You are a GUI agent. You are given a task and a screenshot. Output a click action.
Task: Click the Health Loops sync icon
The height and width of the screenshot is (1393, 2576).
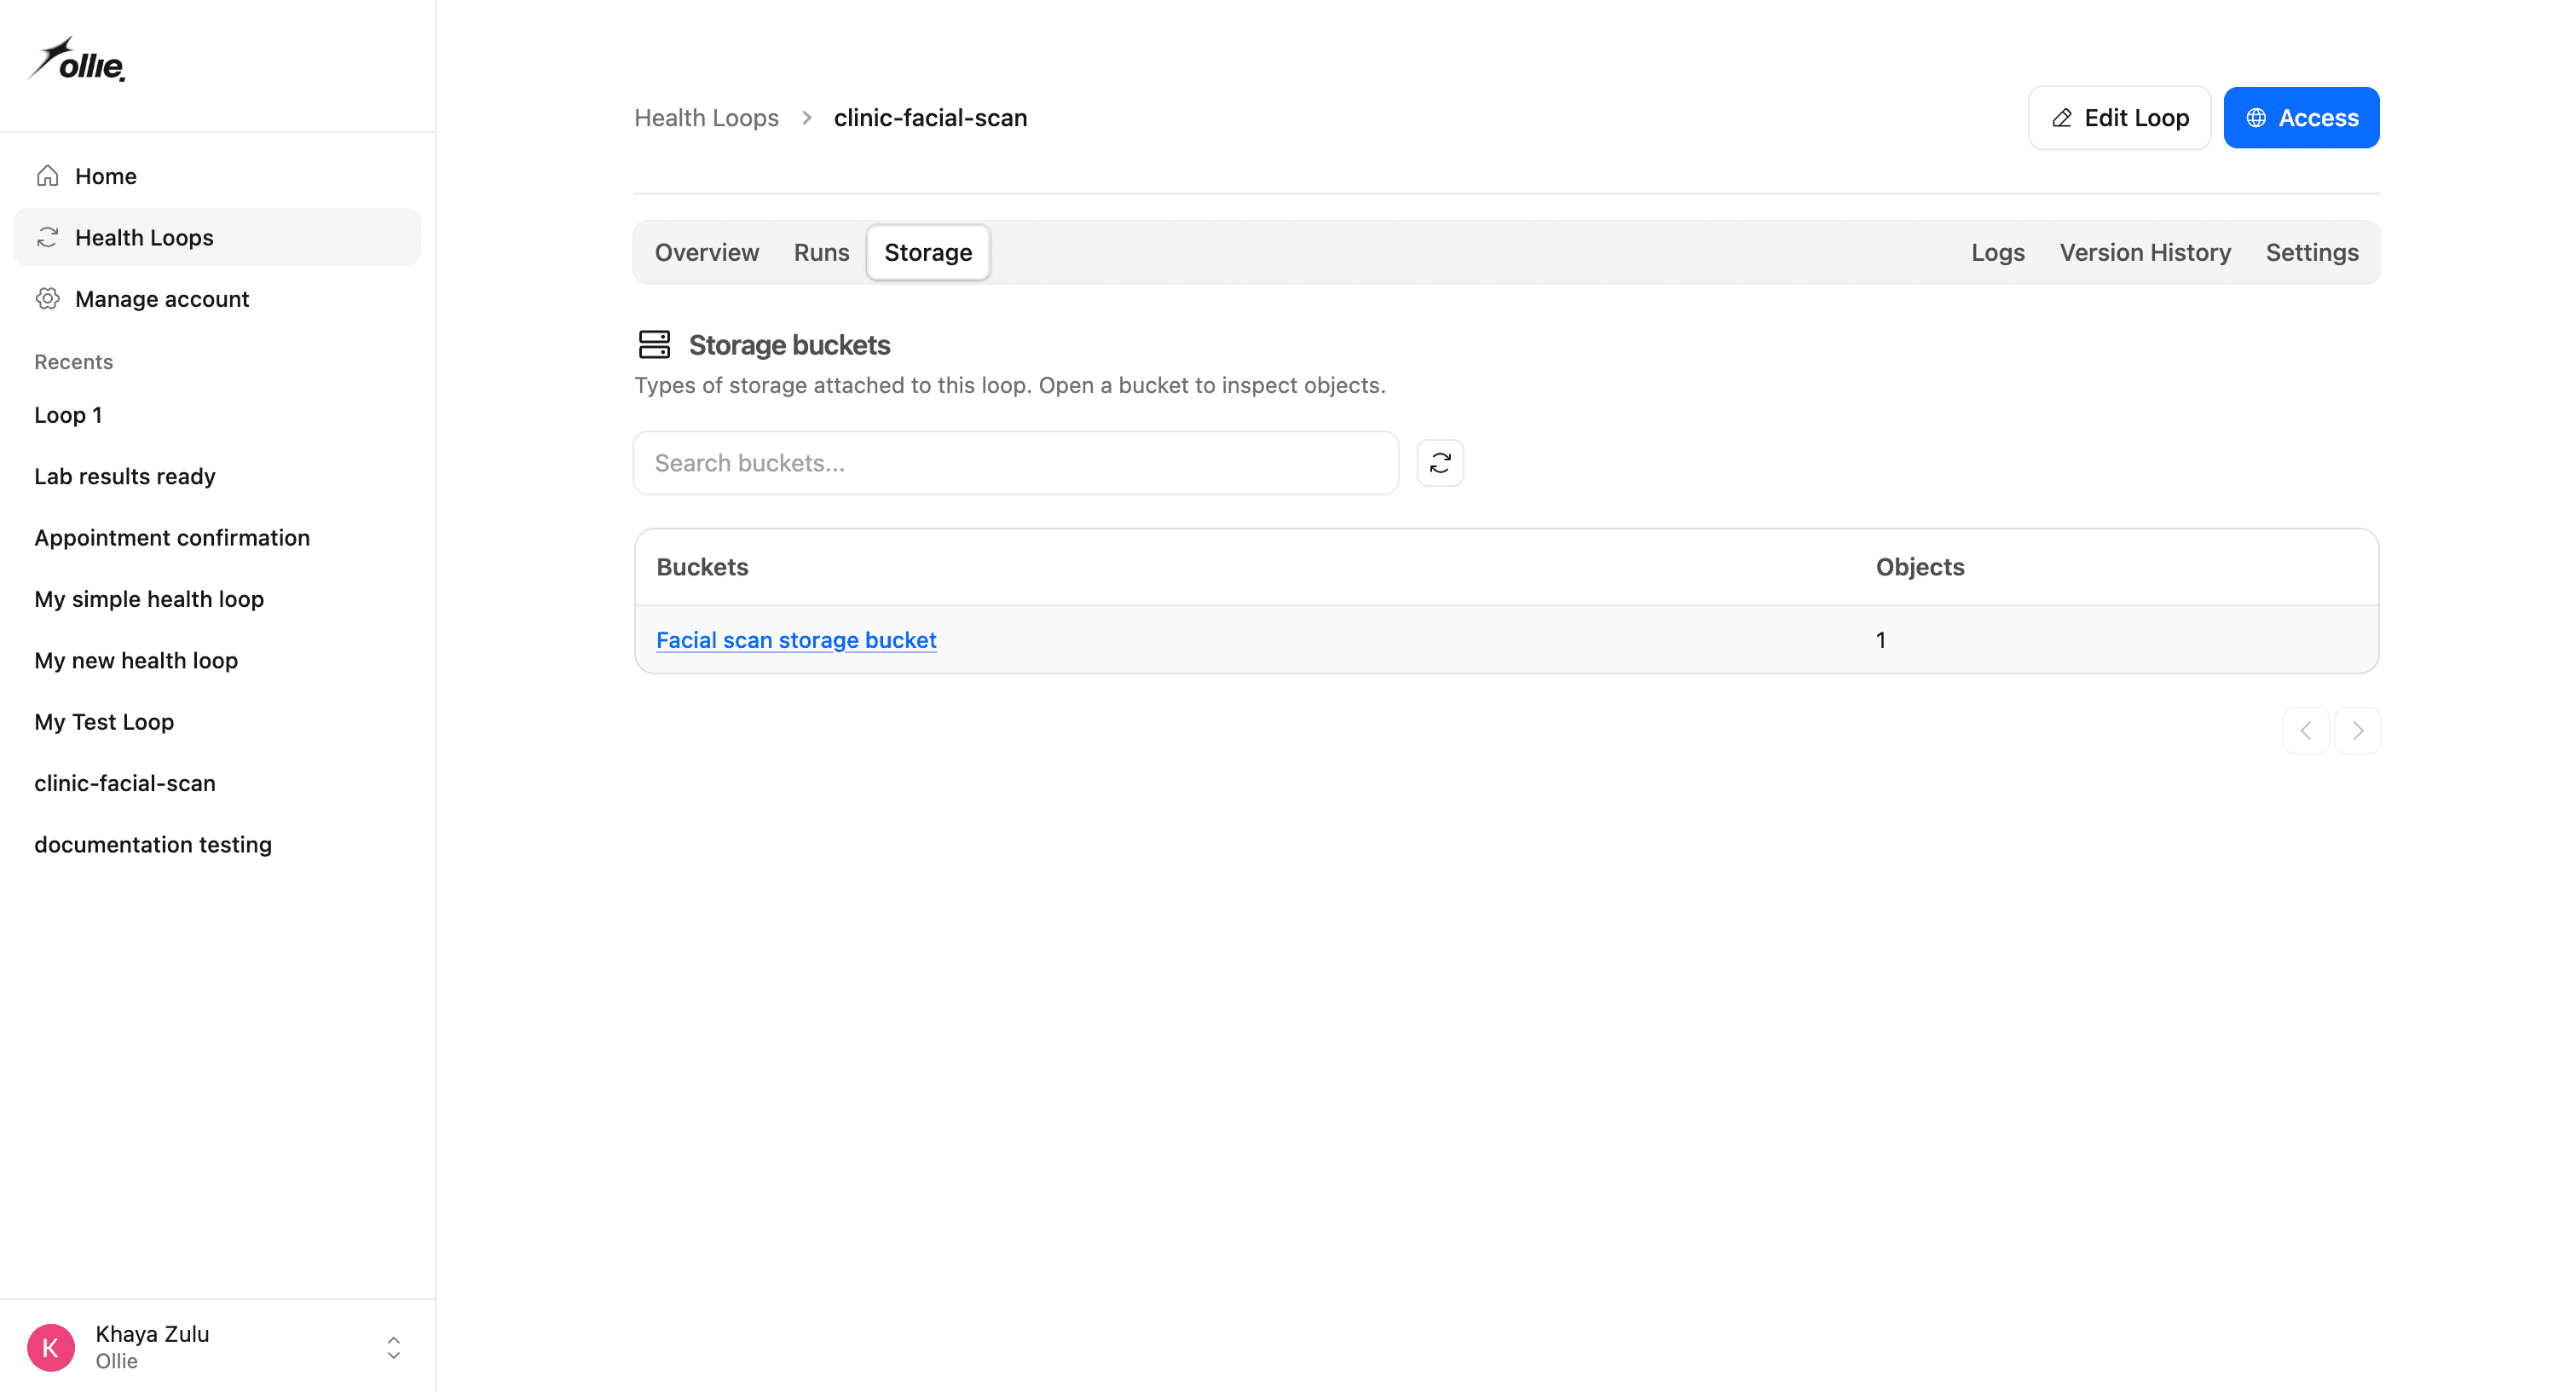[x=47, y=237]
